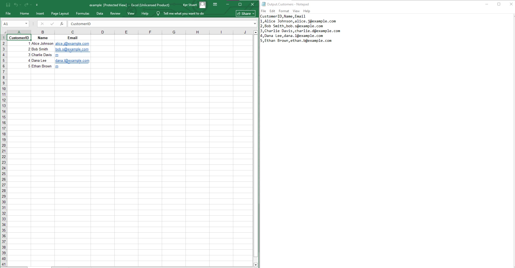
Task: Click the alice.j@example.com email link
Action: pos(72,44)
